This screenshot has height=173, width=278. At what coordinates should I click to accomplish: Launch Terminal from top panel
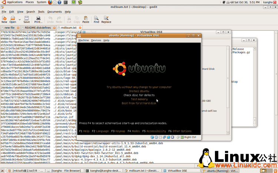66,2
